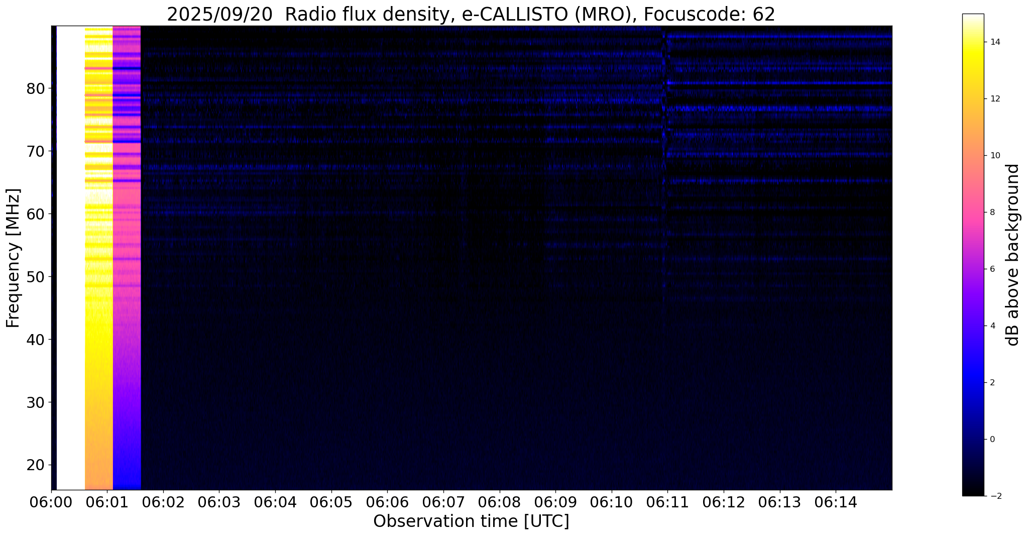This screenshot has width=1028, height=536.
Task: Select the 06:08 time tick label
Action: [500, 502]
